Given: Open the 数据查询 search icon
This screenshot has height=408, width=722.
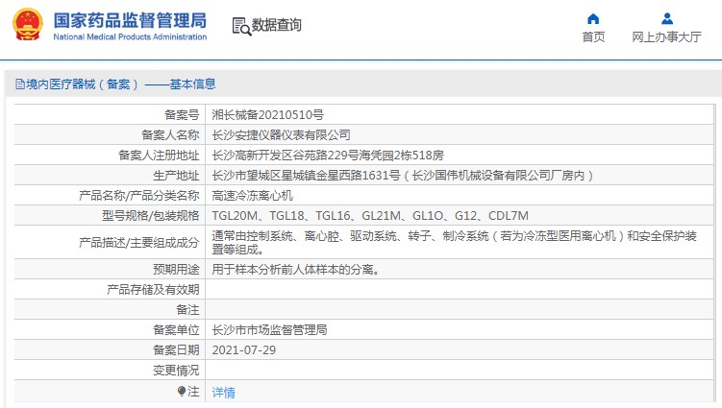Looking at the screenshot, I should [241, 26].
